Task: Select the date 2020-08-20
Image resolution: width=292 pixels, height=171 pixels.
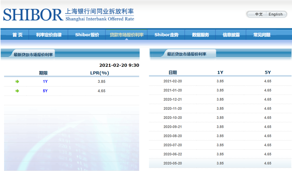Action: 172,136
